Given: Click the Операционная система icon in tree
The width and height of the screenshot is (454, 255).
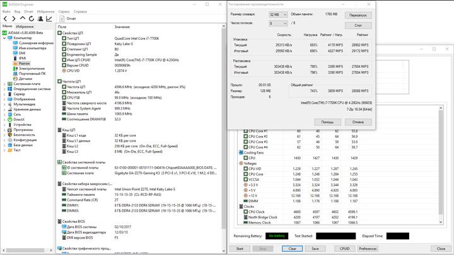Looking at the screenshot, I should pyautogui.click(x=10, y=89).
